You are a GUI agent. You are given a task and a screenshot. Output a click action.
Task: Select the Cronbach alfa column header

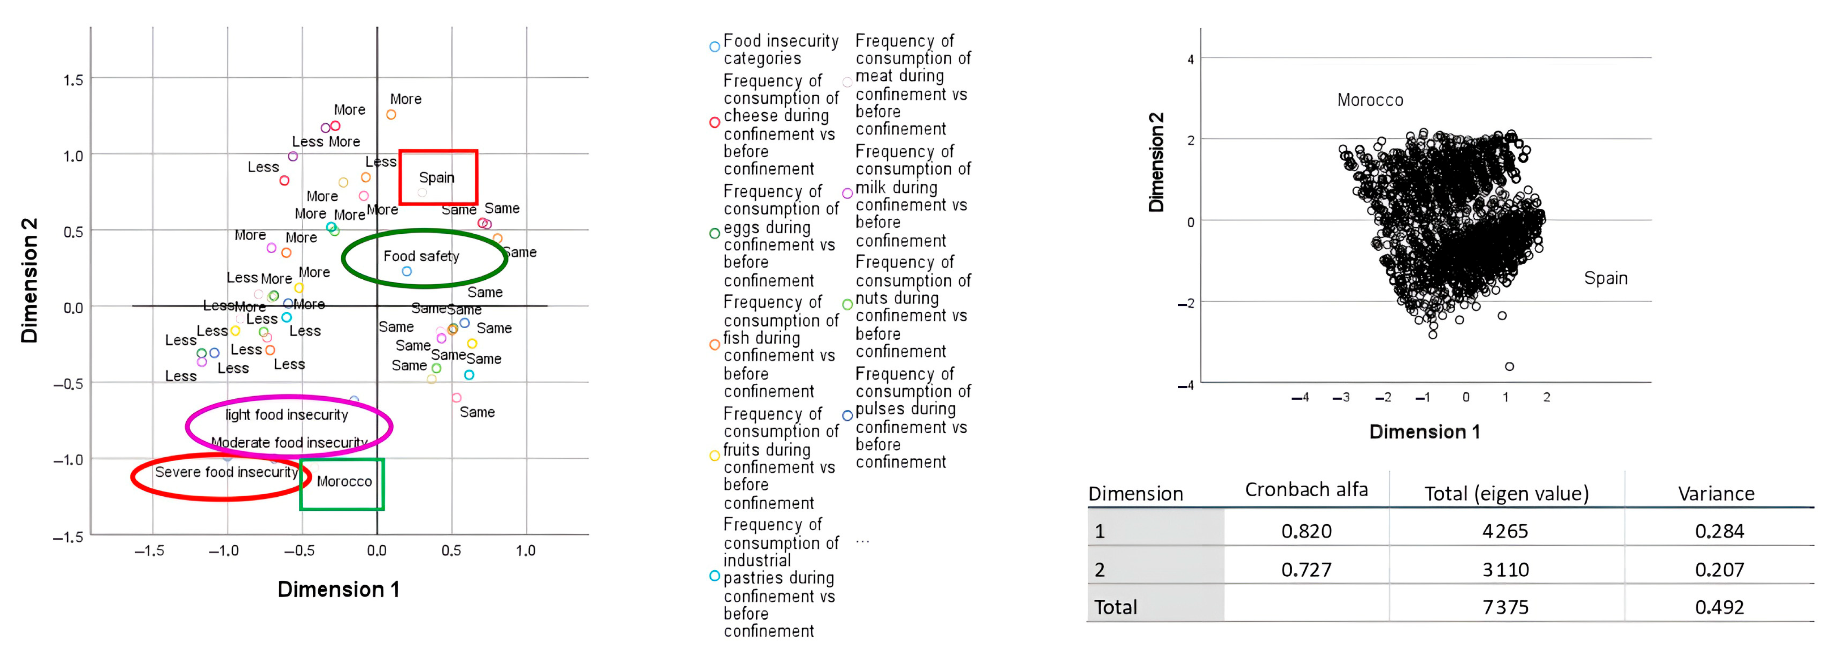tap(1306, 490)
